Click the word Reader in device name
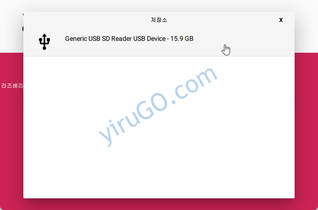 [x=122, y=39]
